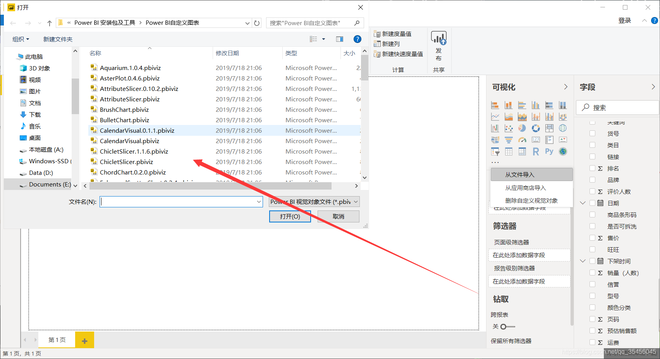Open the 组织 dropdown menu
660x359 pixels.
click(x=21, y=39)
